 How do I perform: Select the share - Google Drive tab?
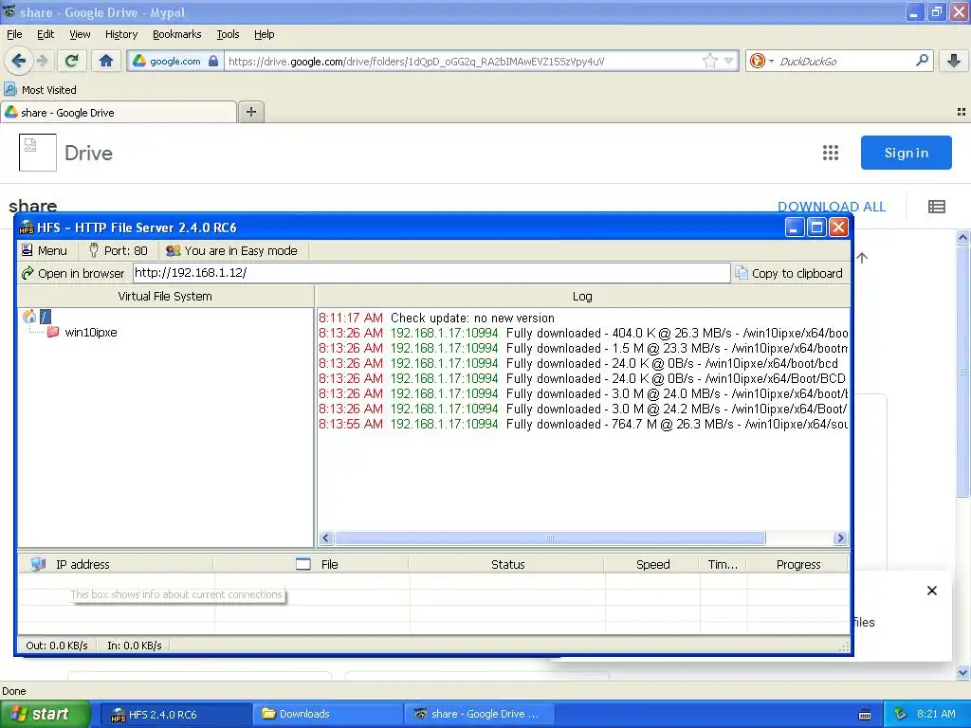(x=119, y=113)
